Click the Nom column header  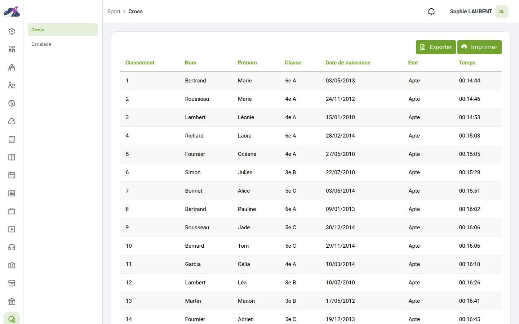(x=191, y=63)
